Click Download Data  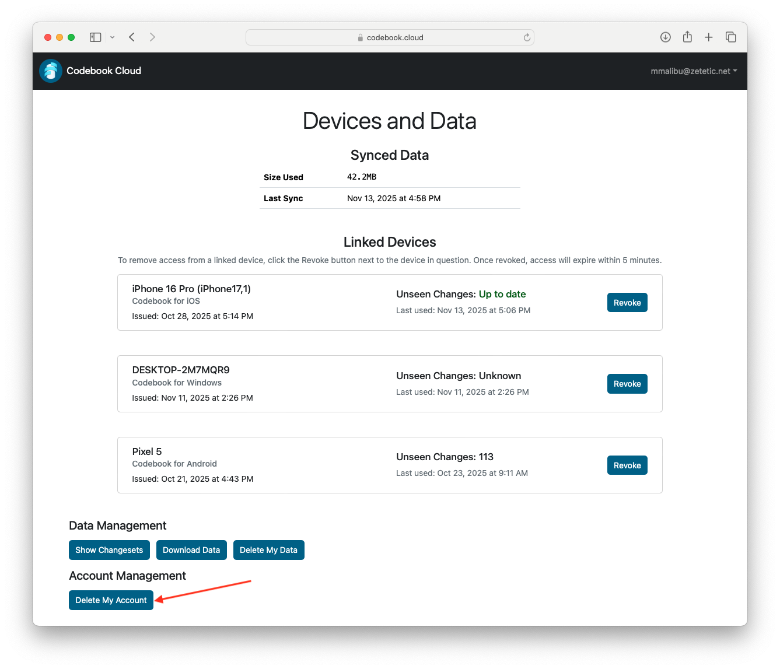(x=191, y=549)
